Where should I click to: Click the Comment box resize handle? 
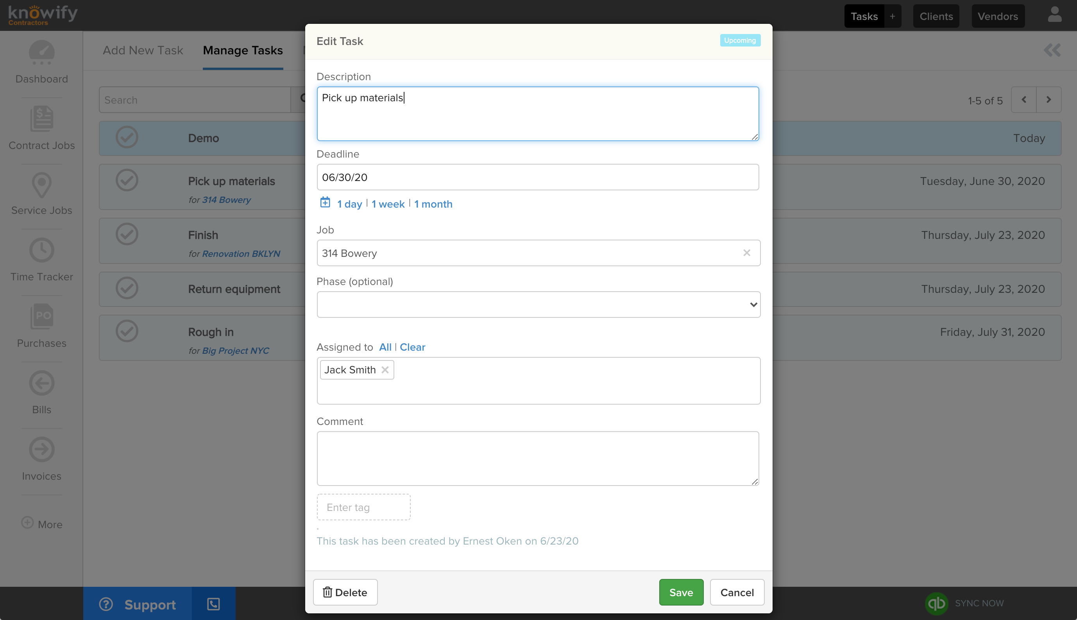754,482
